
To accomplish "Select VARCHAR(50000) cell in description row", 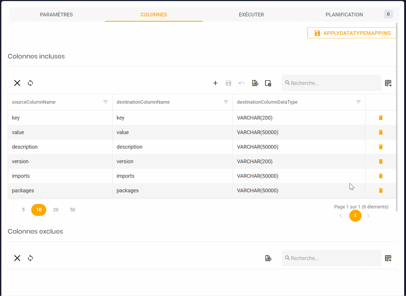I will click(299, 147).
